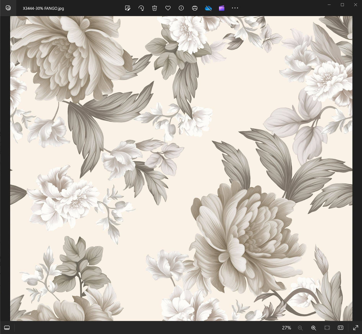This screenshot has height=334, width=362.
Task: Expand the See more ellipsis menu
Action: (x=235, y=8)
